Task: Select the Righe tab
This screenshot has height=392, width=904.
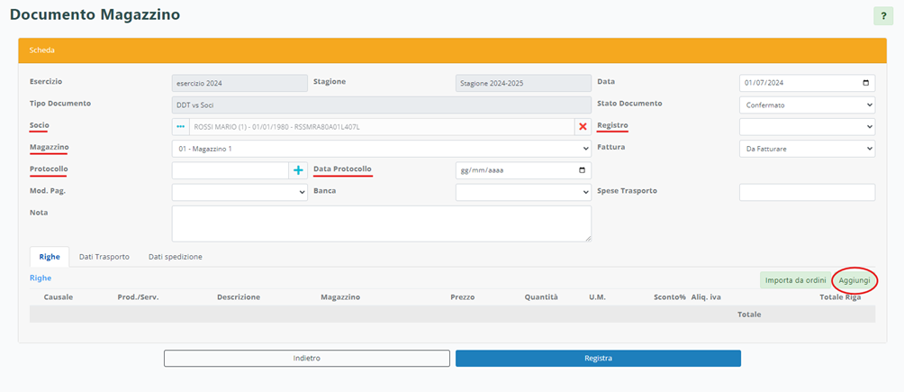Action: [50, 257]
